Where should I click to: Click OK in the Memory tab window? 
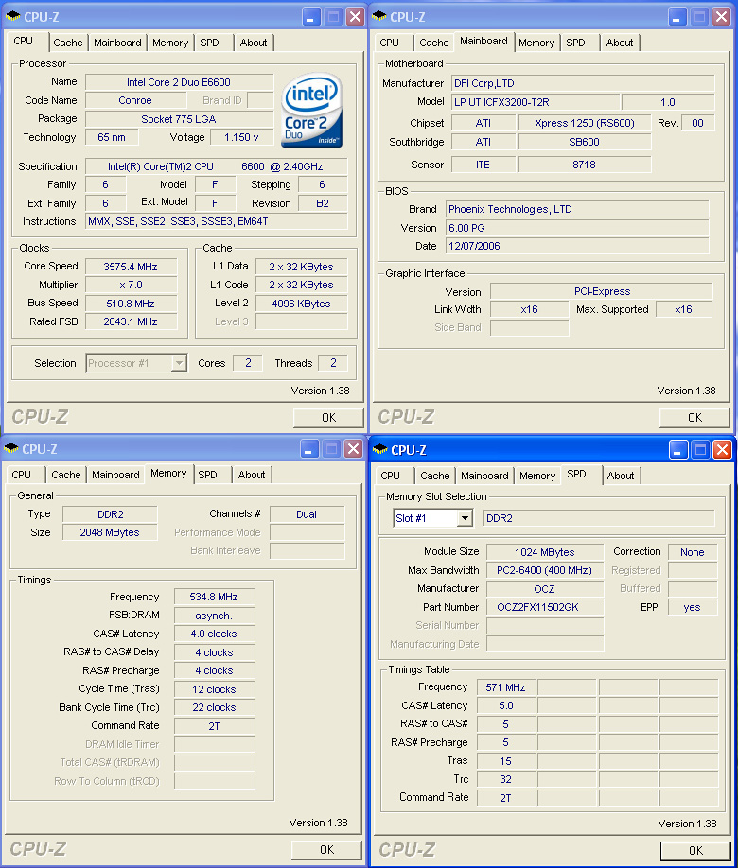click(326, 850)
